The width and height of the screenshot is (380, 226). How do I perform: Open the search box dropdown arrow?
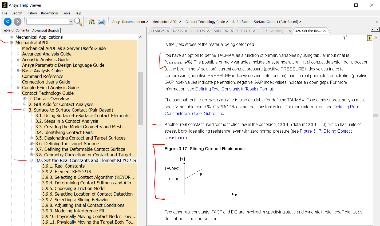[x=71, y=22]
